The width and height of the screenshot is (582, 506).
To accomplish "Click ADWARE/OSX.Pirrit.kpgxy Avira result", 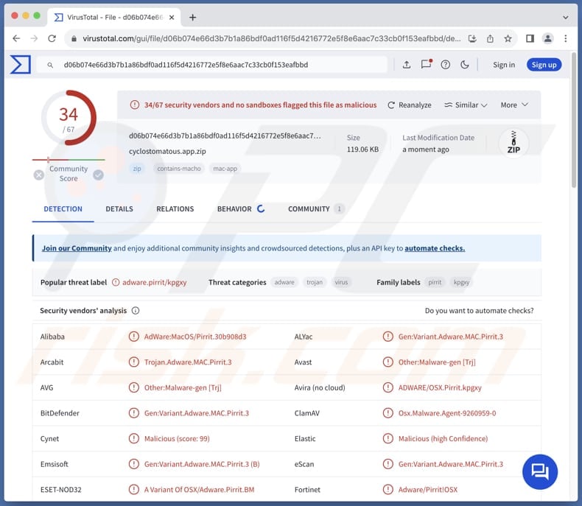I will point(440,387).
